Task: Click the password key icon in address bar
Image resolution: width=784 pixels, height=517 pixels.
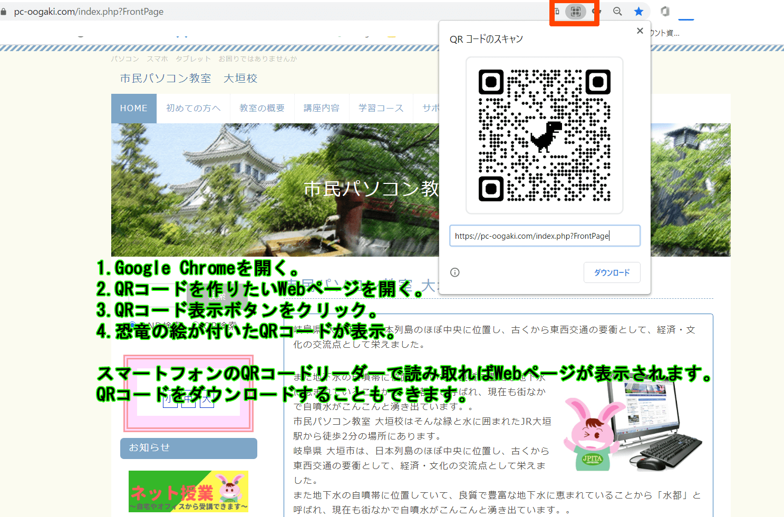Action: coord(596,12)
